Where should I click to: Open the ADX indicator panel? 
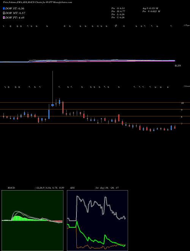(x=97, y=221)
